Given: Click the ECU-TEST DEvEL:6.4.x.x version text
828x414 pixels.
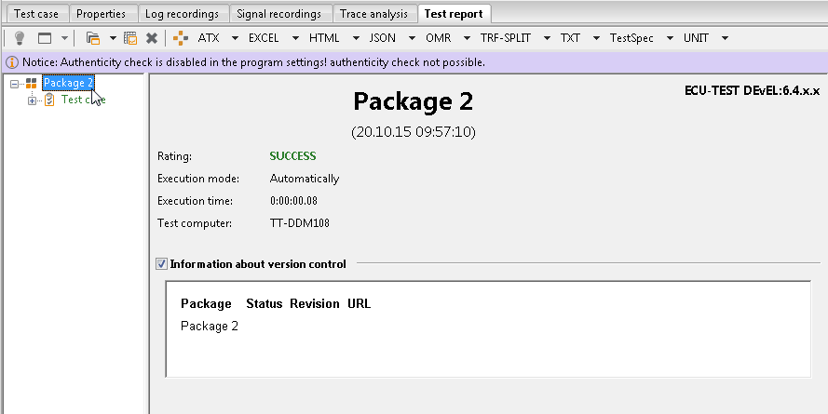Looking at the screenshot, I should pyautogui.click(x=752, y=90).
